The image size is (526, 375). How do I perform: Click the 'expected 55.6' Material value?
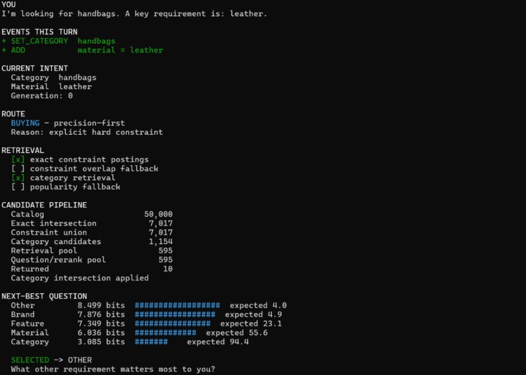(x=237, y=332)
